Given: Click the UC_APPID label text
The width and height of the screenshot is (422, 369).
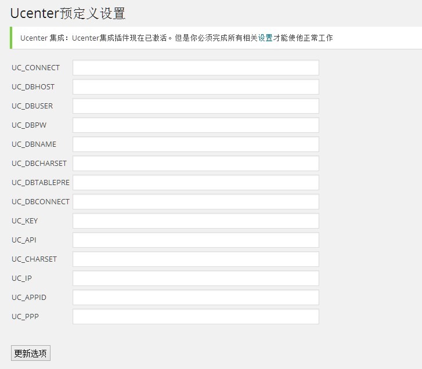Looking at the screenshot, I should pyautogui.click(x=29, y=298).
